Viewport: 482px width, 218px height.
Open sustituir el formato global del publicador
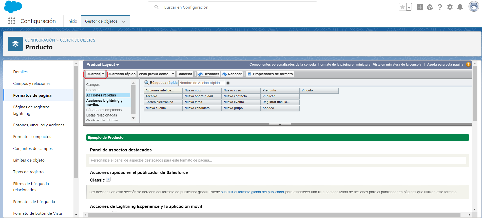coord(253,192)
